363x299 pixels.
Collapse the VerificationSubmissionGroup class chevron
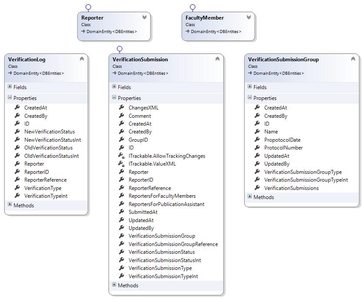[x=353, y=59]
